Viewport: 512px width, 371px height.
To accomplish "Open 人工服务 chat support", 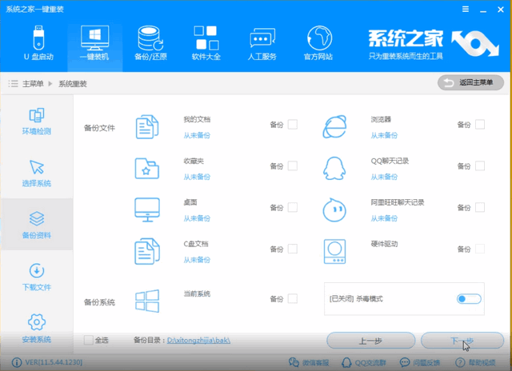I will 262,44.
